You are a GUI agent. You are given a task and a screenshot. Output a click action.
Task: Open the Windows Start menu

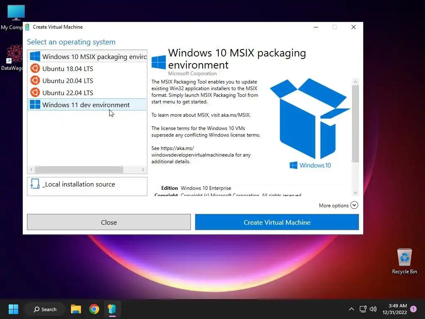tap(13, 309)
